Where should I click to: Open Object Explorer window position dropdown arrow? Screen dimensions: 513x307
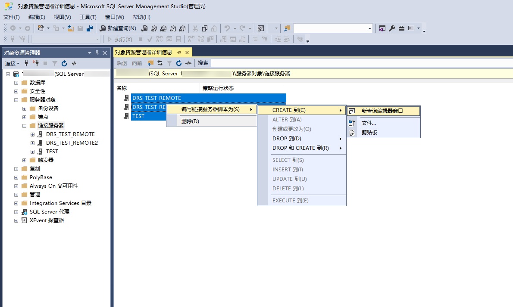click(89, 53)
